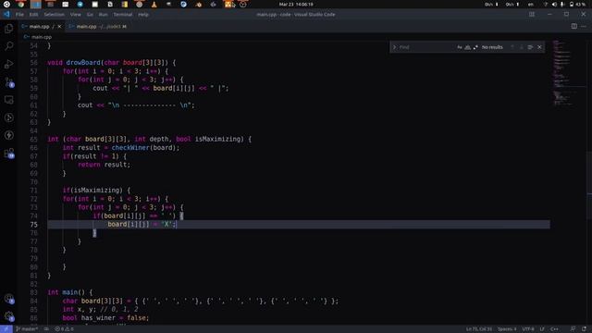Open VLC from the top panel
This screenshot has height=333, width=592.
coord(154,4)
